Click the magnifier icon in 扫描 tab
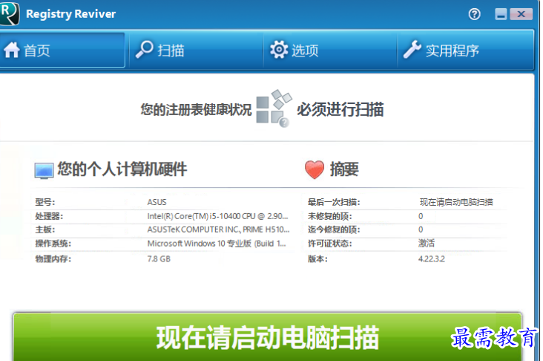The image size is (543, 361). [144, 50]
